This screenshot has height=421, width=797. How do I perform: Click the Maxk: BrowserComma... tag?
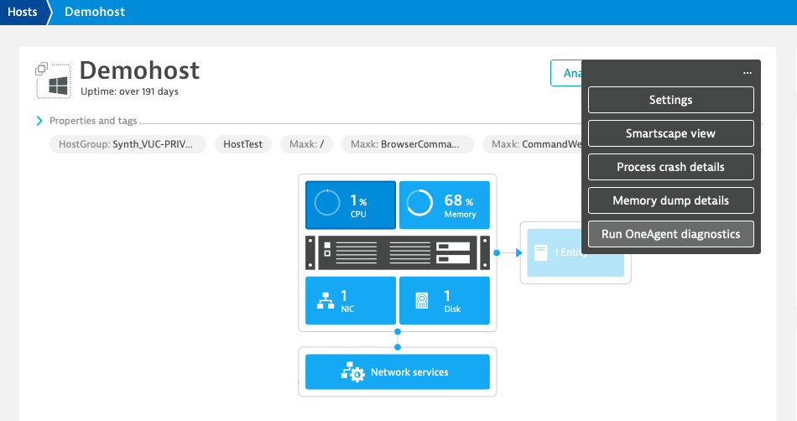(x=408, y=144)
